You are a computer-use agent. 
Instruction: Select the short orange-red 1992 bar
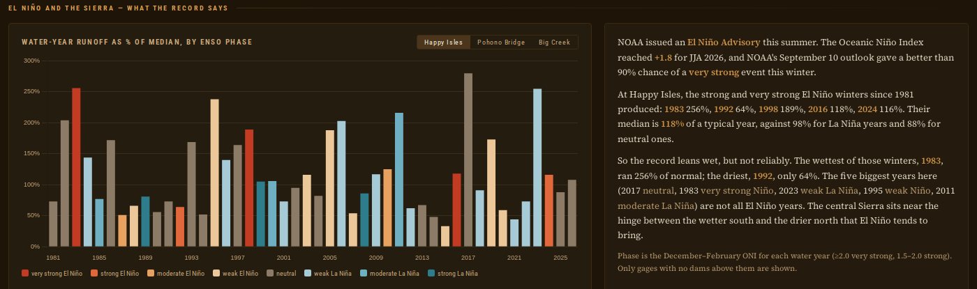tap(180, 227)
